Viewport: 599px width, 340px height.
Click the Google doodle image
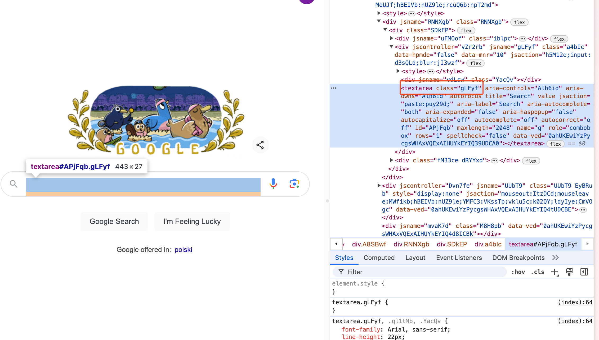point(156,120)
